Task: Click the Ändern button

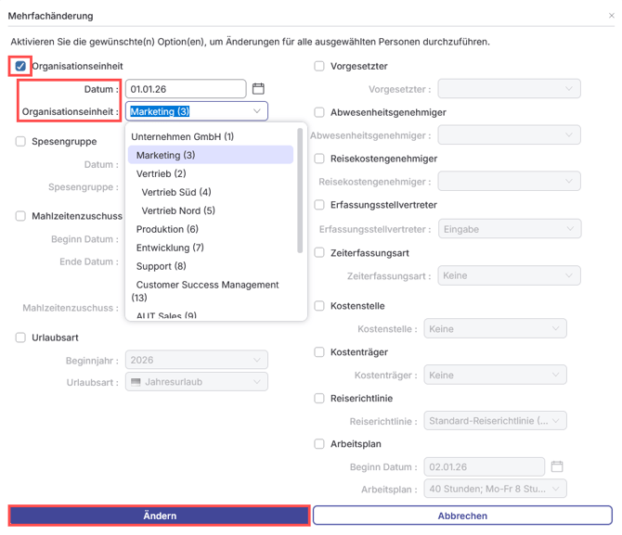Action: point(159,516)
